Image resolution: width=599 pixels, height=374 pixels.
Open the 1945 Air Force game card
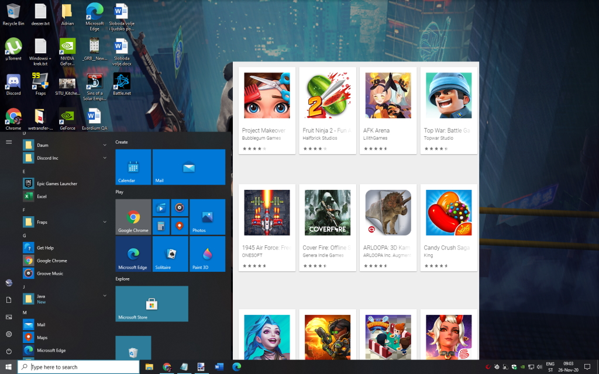tap(267, 228)
